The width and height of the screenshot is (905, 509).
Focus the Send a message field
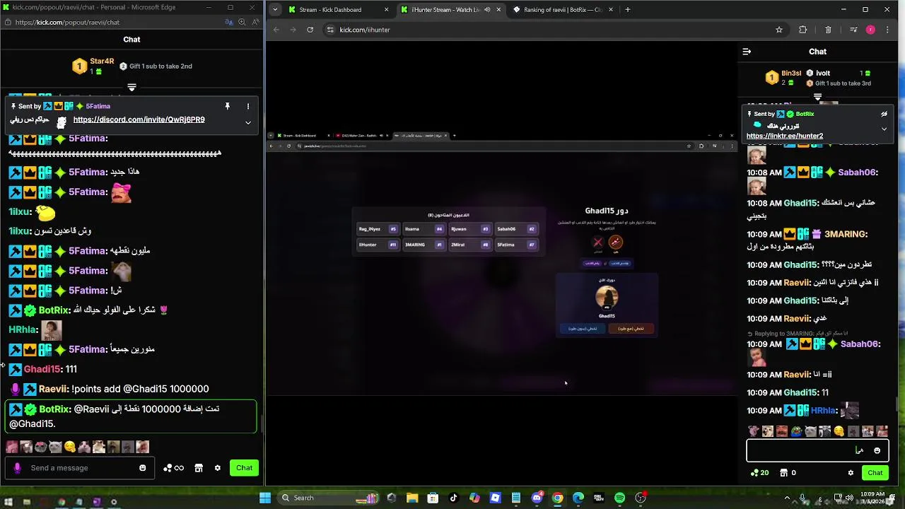click(x=81, y=468)
